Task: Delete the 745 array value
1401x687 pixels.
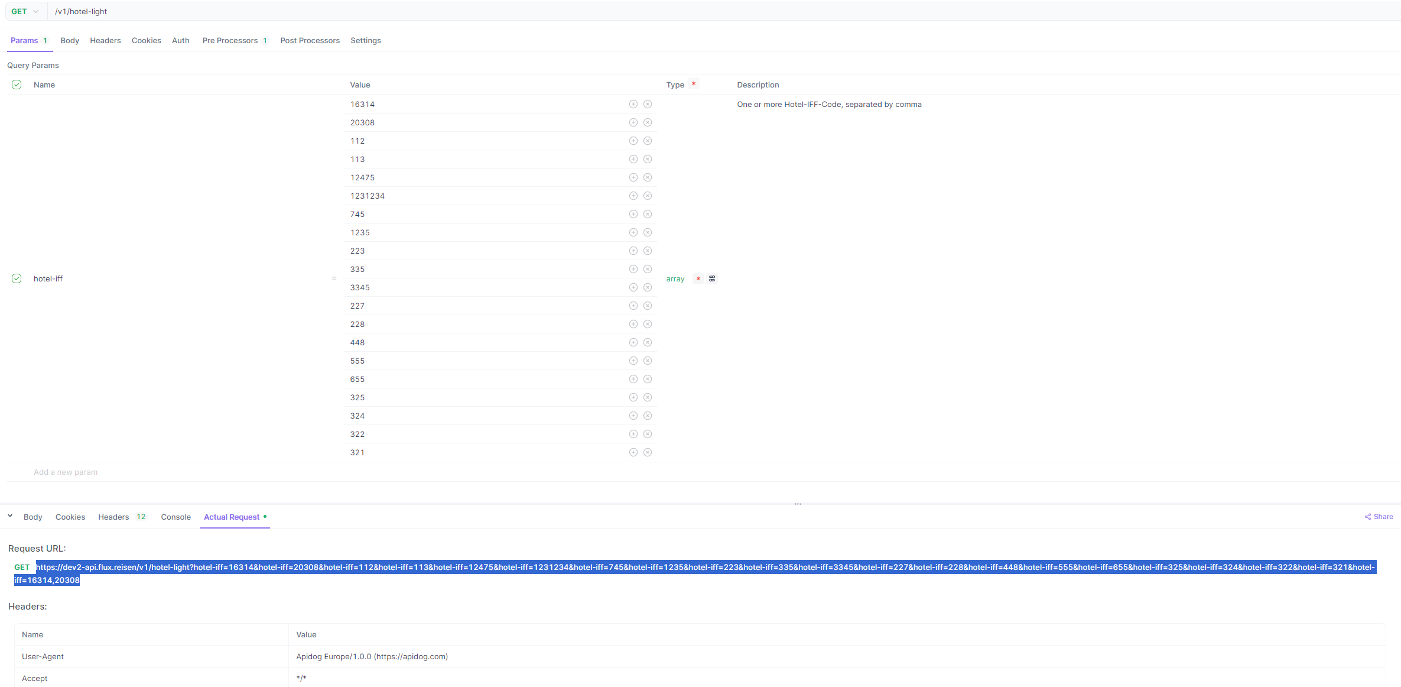Action: (648, 214)
